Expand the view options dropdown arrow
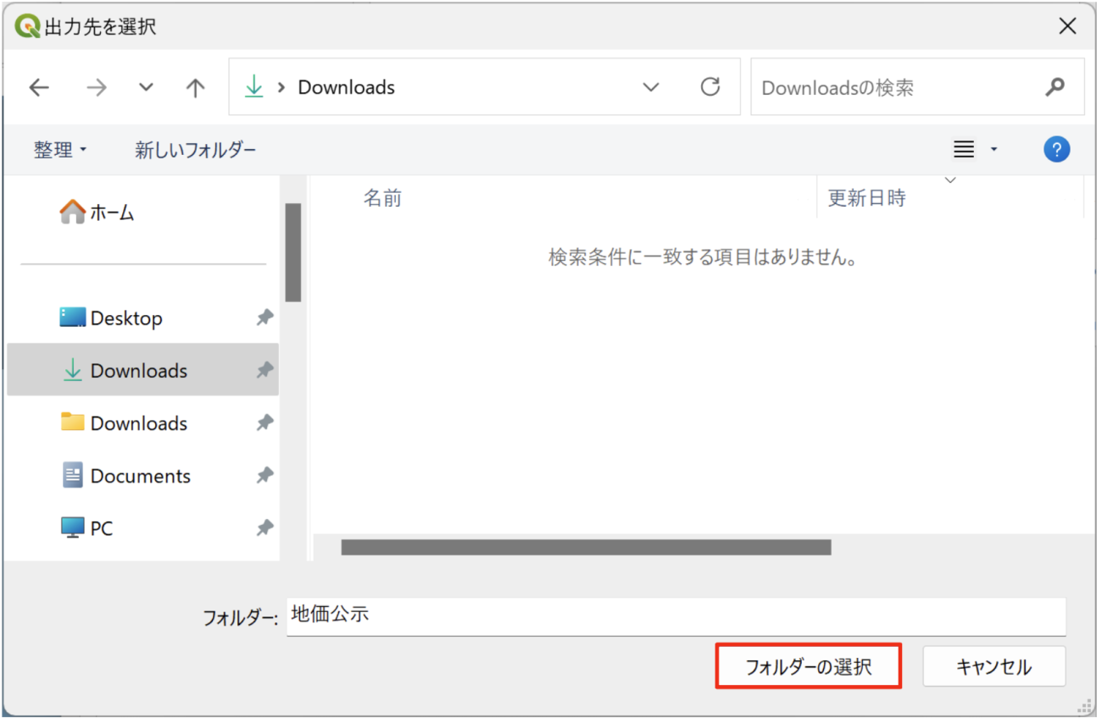Screen dimensions: 1102x723 993,150
